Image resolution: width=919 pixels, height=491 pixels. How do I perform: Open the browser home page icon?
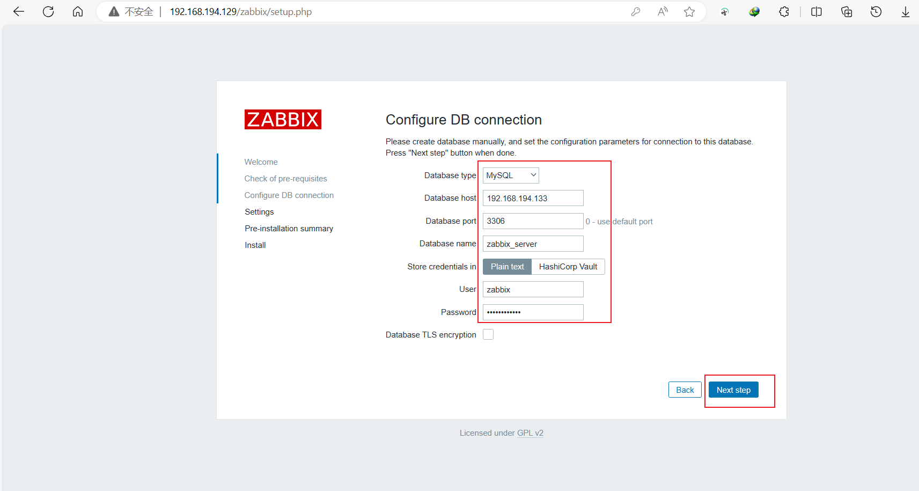[78, 12]
